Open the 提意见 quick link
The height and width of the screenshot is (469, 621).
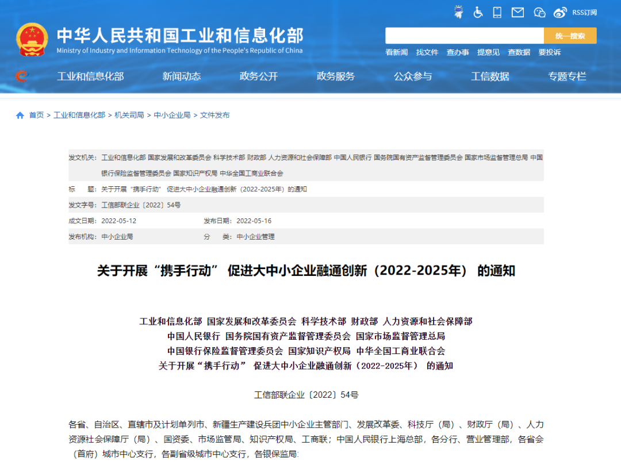[488, 52]
